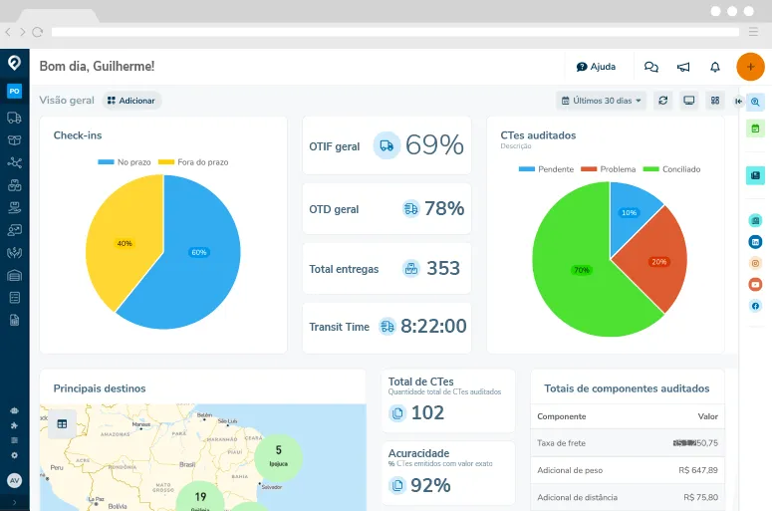Click the yellow 40% slice of Check-ins pie
Screen dimensions: 772x511
pyautogui.click(x=125, y=243)
